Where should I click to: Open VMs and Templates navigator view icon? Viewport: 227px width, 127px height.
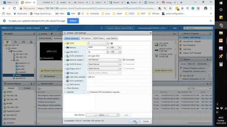[15, 42]
